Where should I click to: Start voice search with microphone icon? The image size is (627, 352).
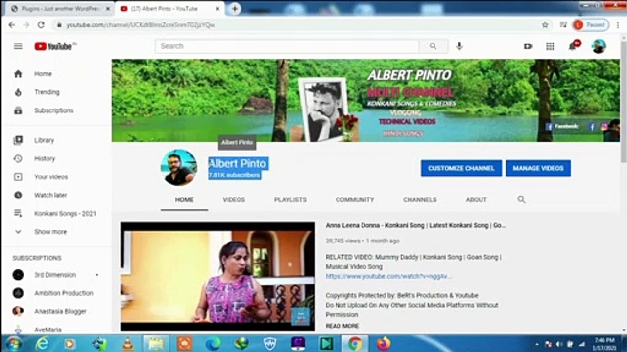point(459,46)
